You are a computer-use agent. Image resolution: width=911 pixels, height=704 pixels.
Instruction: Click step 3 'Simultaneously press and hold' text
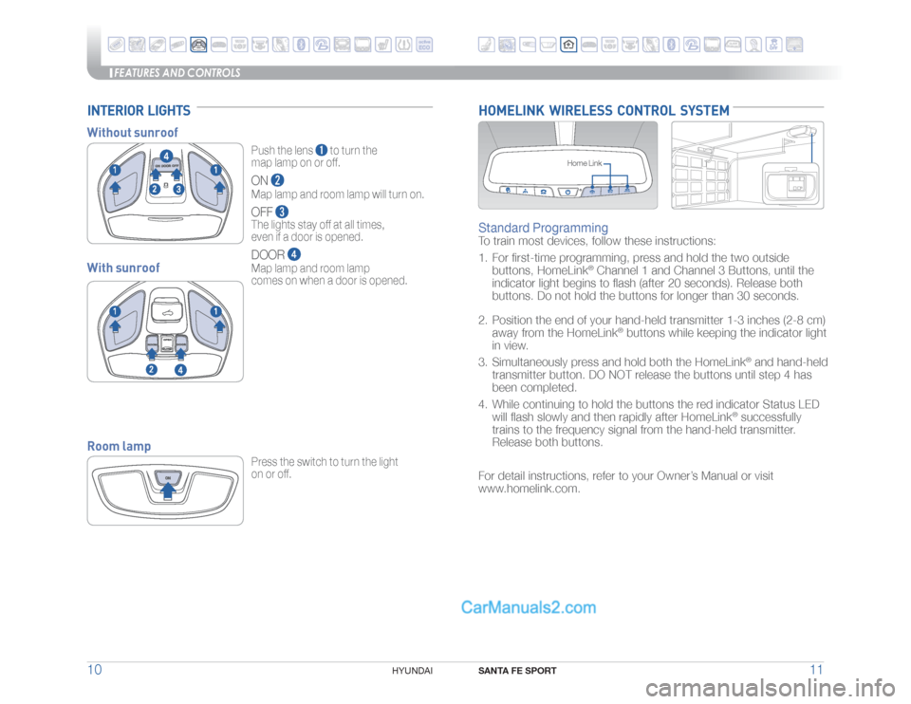coord(653,375)
